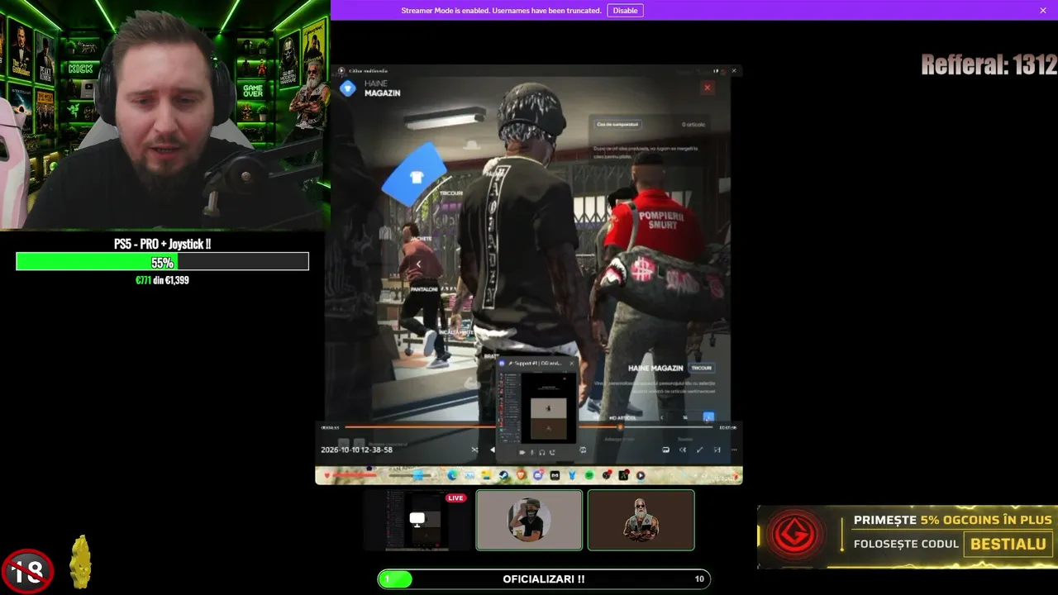Close the Support #1 Discord preview popup
This screenshot has width=1058, height=595.
[571, 363]
